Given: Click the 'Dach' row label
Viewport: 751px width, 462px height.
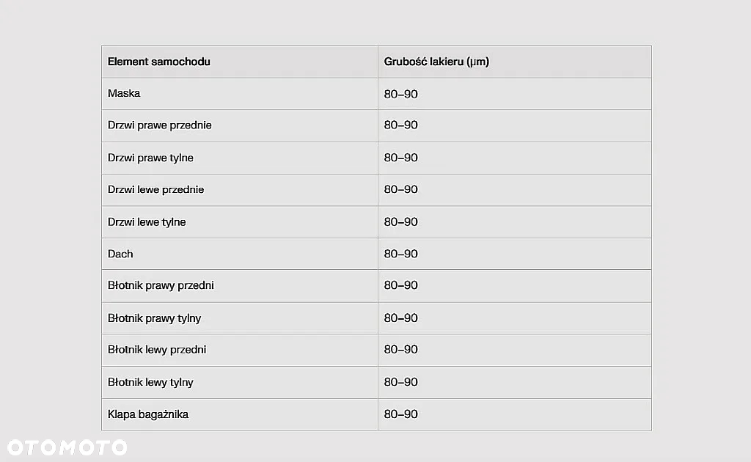Looking at the screenshot, I should click(120, 254).
